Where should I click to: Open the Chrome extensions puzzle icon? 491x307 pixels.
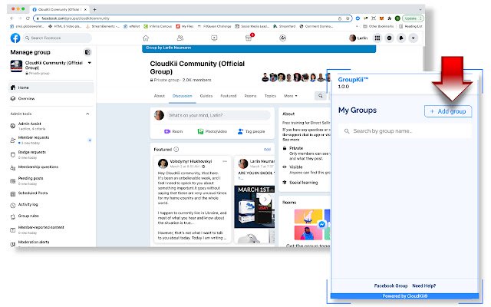pos(390,18)
